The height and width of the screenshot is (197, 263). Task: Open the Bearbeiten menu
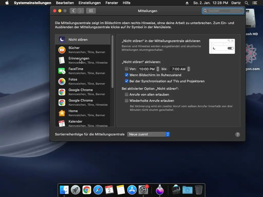(65, 3)
